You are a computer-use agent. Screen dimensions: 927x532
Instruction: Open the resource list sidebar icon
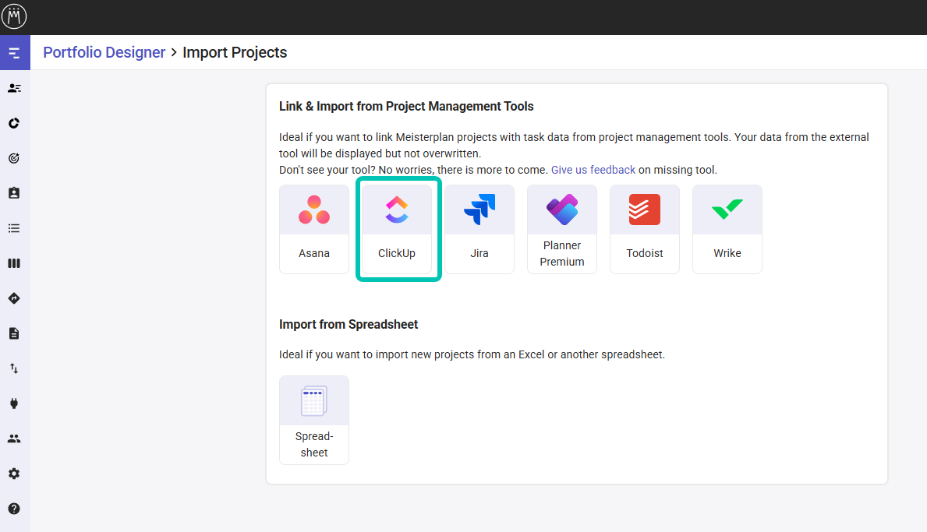(x=14, y=88)
